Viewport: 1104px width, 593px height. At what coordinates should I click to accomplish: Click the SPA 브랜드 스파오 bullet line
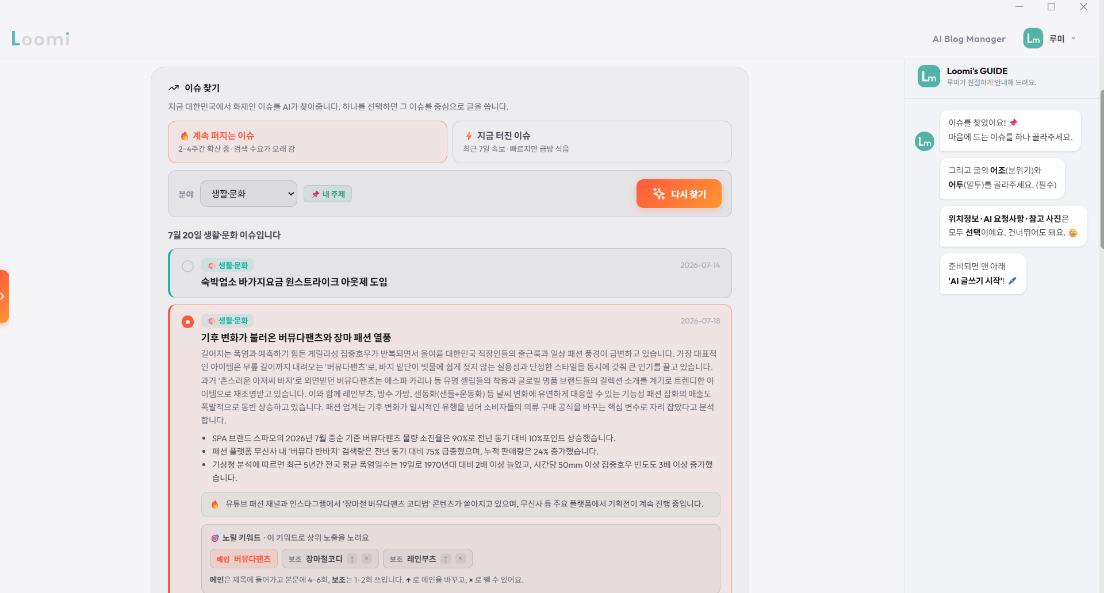pos(413,438)
